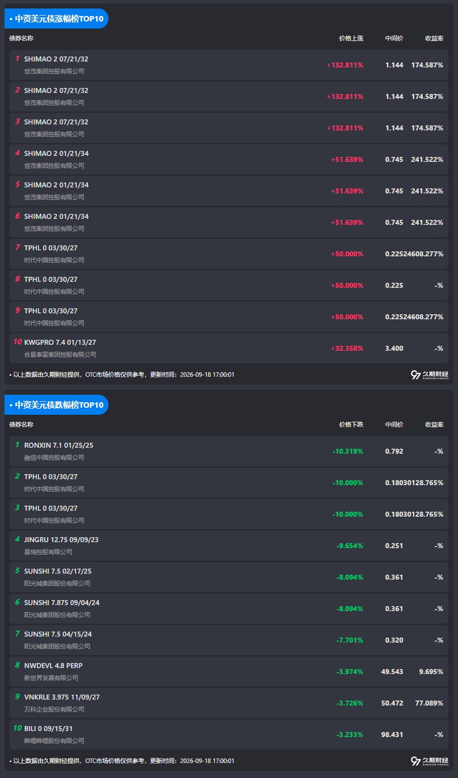
Task: Open the SUNSHI 7.875 09/04/24 bond
Action: click(x=62, y=603)
